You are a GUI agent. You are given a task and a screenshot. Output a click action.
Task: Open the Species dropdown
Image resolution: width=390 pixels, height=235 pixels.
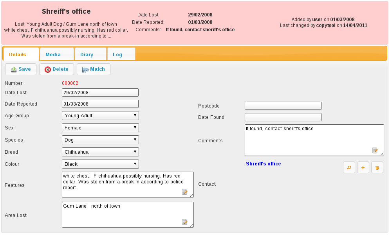[100, 140]
